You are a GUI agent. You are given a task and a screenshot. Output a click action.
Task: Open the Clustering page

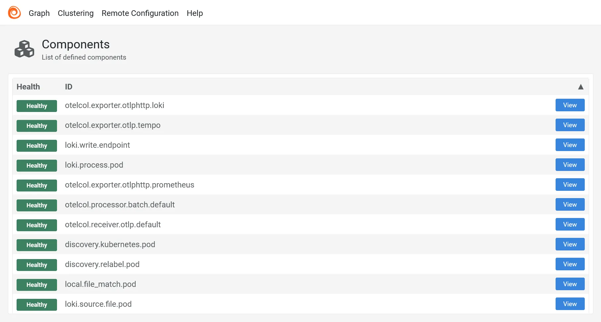[x=76, y=13]
